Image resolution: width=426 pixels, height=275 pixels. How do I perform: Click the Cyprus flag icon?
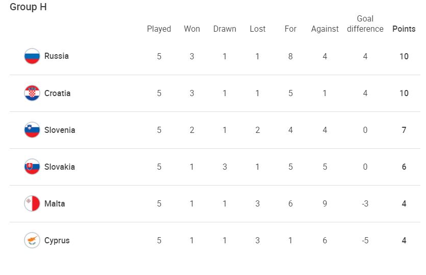click(32, 240)
